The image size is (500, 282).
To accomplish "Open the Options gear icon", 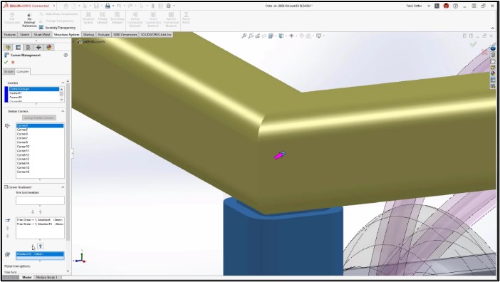I will click(x=169, y=6).
